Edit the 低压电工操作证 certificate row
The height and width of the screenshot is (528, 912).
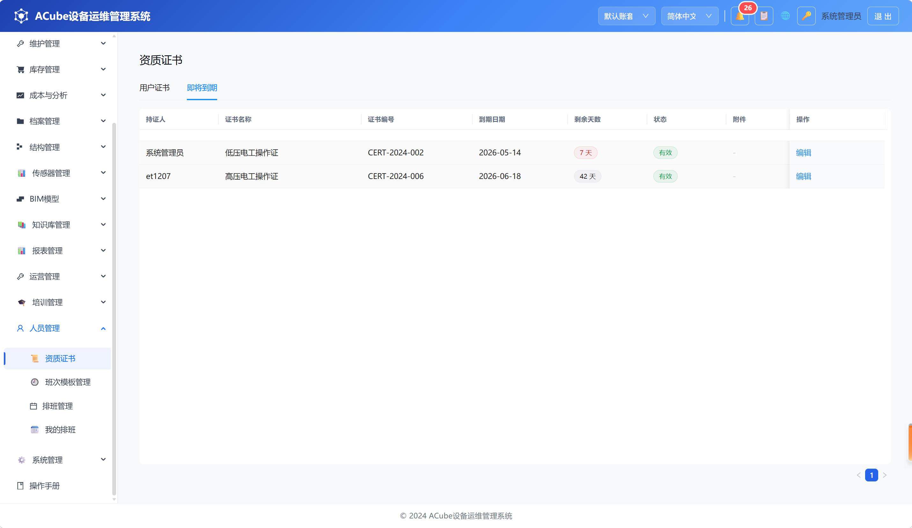pyautogui.click(x=804, y=153)
